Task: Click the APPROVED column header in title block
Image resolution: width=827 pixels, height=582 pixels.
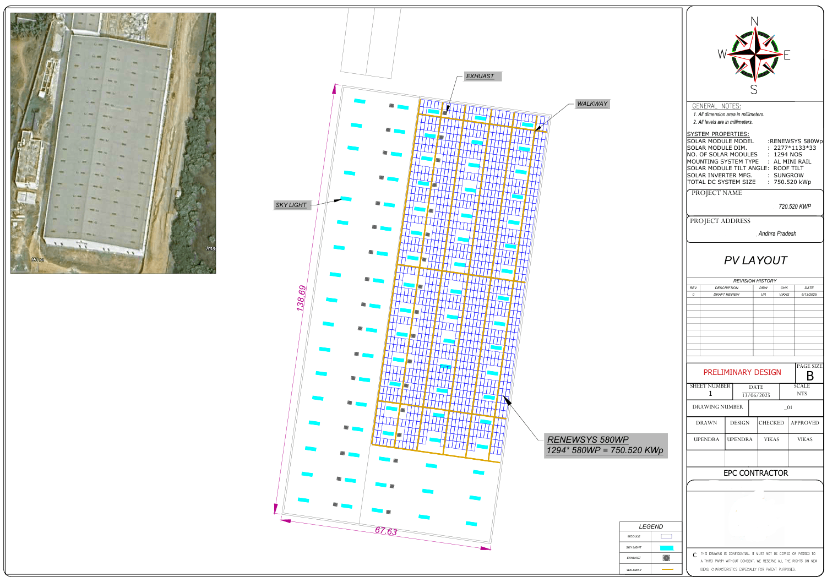Action: tap(805, 423)
